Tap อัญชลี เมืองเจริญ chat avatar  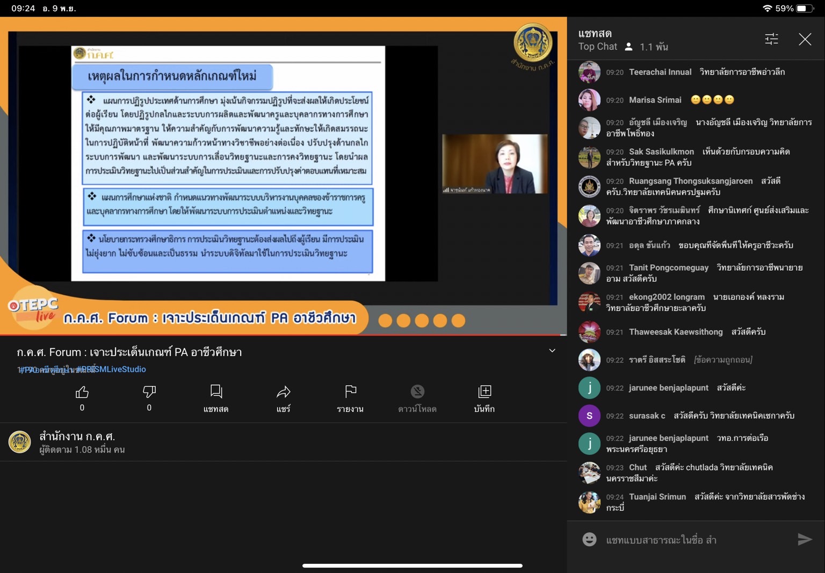click(589, 128)
